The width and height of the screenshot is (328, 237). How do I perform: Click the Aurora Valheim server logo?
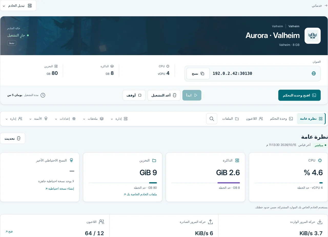pos(312,36)
